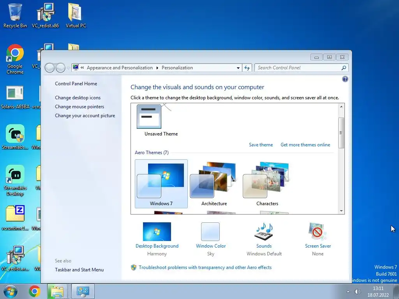Select the Architecture theme
Image resolution: width=399 pixels, height=299 pixels.
click(x=214, y=184)
